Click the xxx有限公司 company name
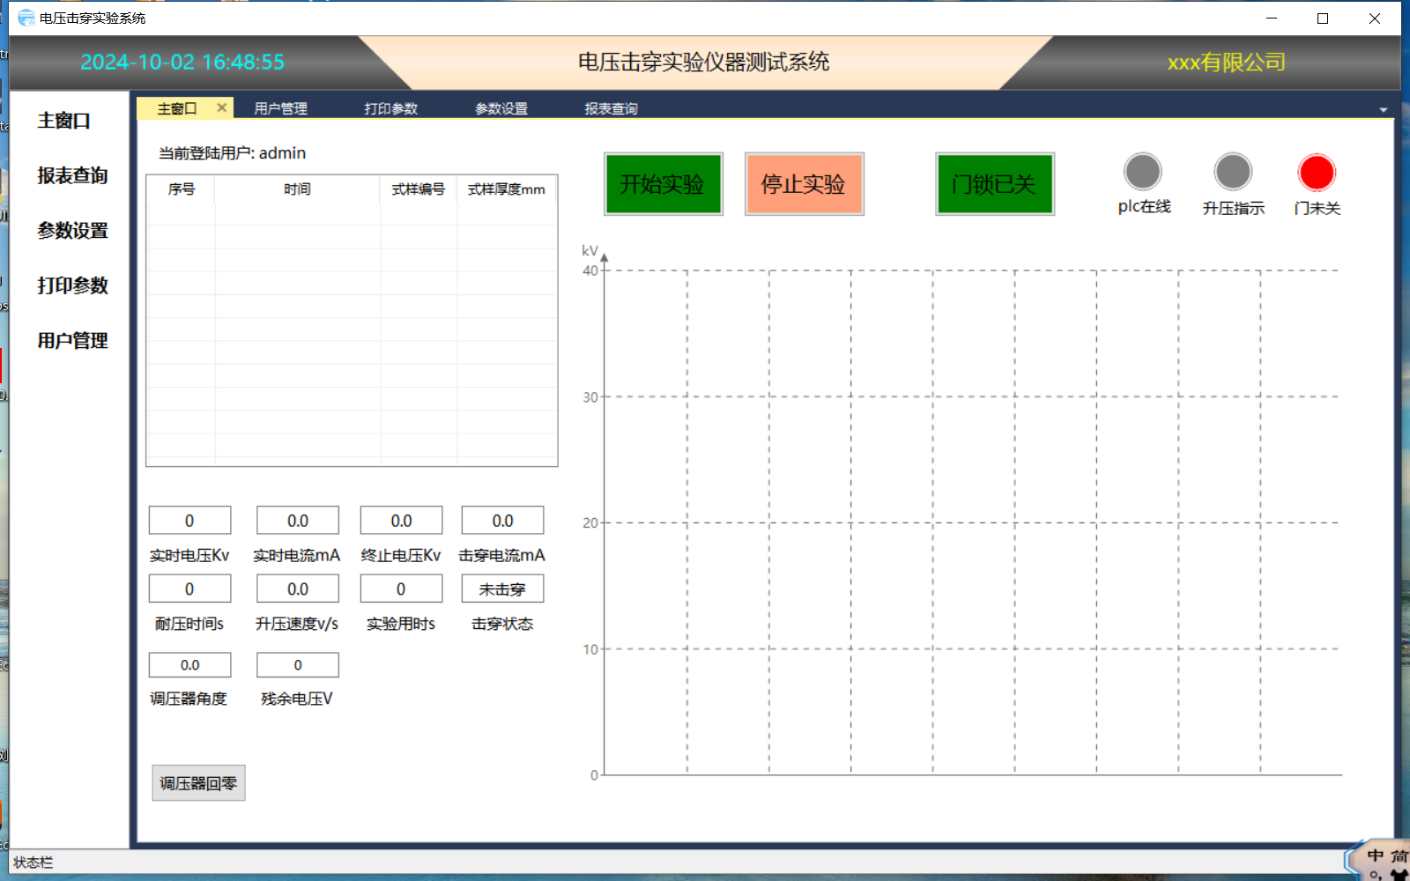The height and width of the screenshot is (881, 1410). point(1227,63)
